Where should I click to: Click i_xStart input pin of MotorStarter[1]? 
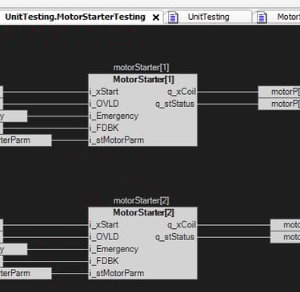click(104, 92)
